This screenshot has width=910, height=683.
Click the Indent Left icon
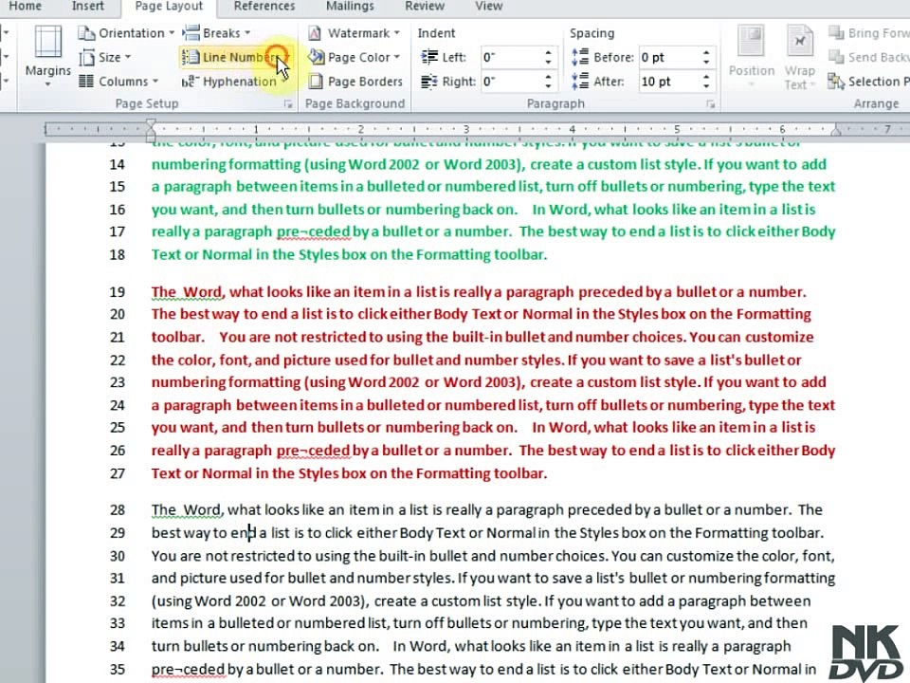[429, 58]
